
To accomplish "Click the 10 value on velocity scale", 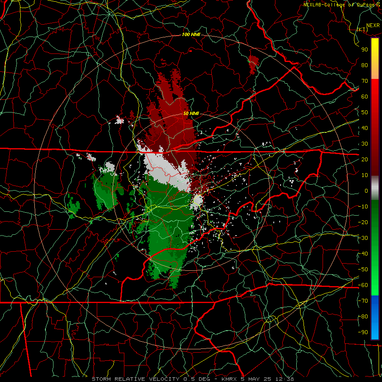I will [x=365, y=175].
